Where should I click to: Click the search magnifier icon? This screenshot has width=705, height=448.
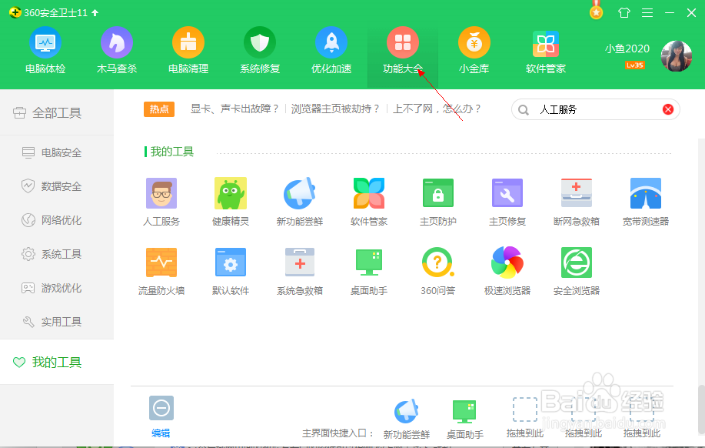(524, 110)
